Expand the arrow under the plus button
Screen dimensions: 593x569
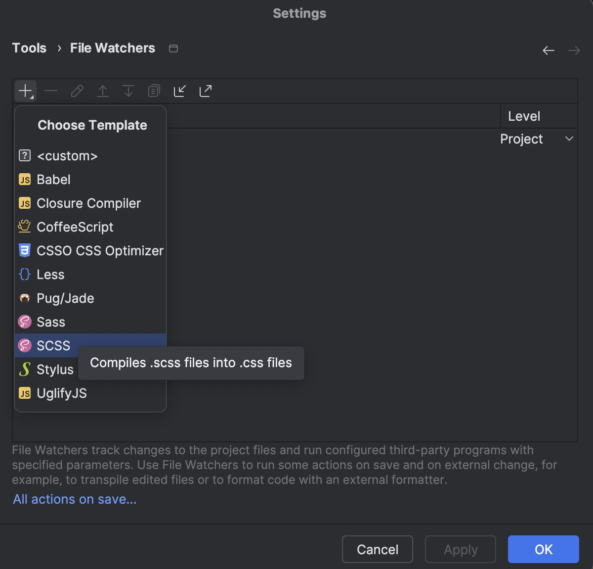[32, 97]
